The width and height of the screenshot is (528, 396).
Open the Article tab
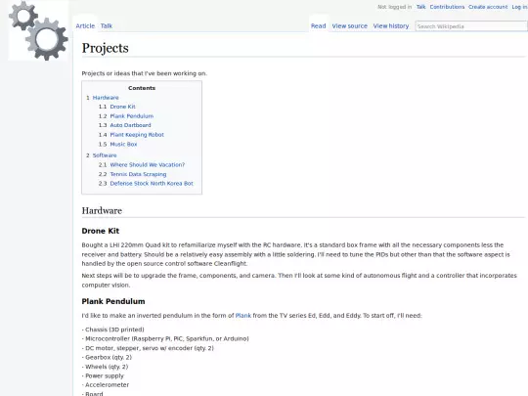(x=85, y=26)
